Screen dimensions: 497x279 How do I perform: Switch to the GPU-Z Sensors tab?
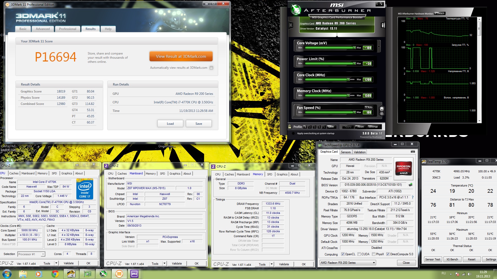click(x=346, y=152)
